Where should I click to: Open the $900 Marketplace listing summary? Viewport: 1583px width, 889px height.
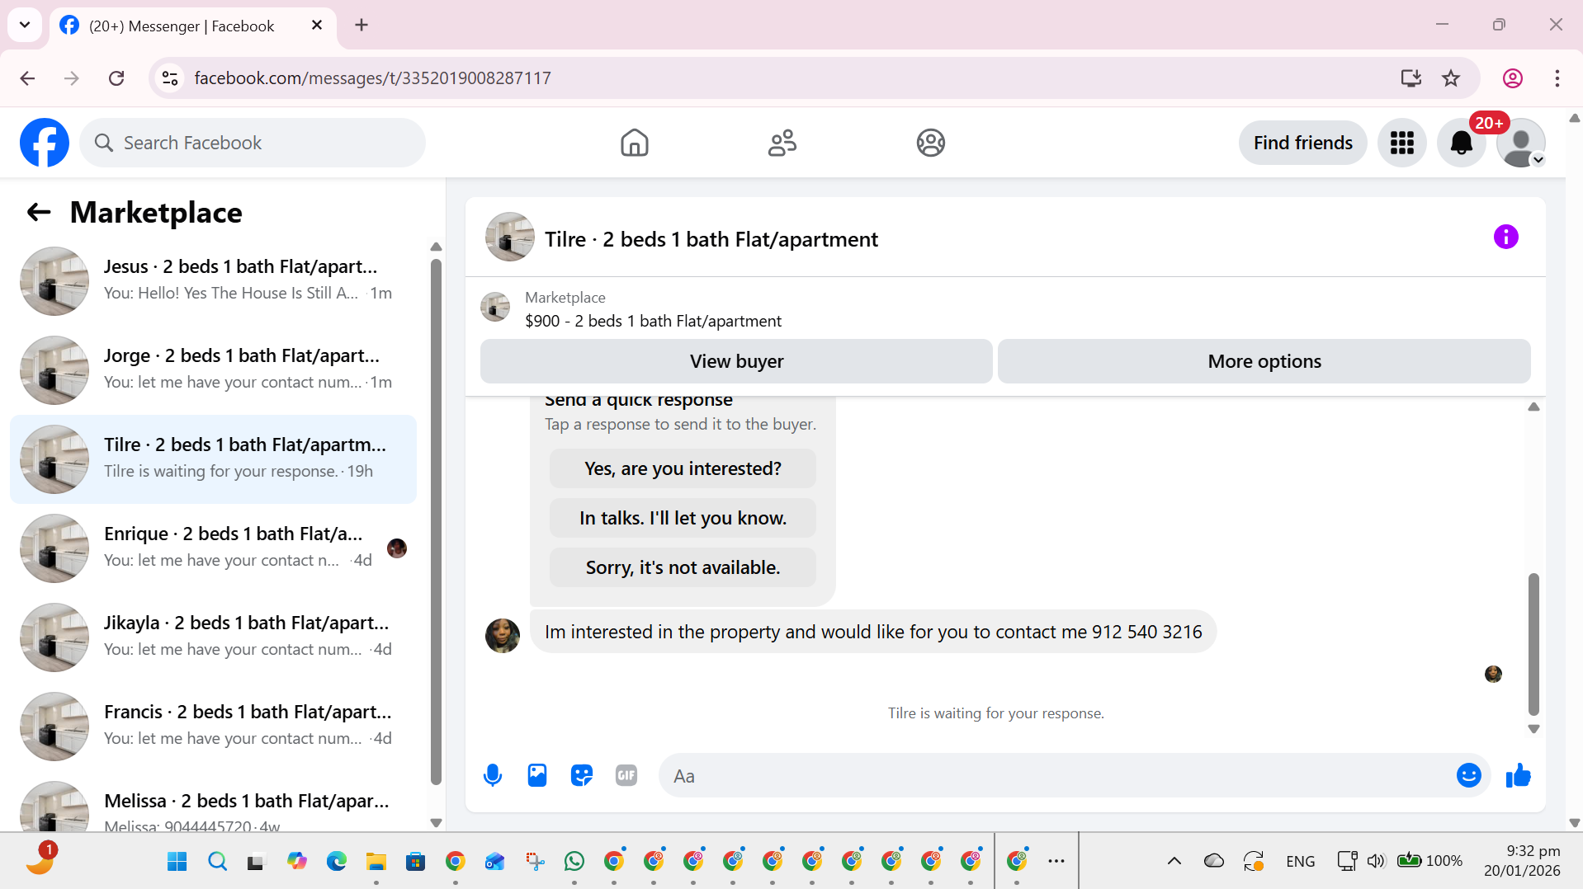tap(653, 309)
